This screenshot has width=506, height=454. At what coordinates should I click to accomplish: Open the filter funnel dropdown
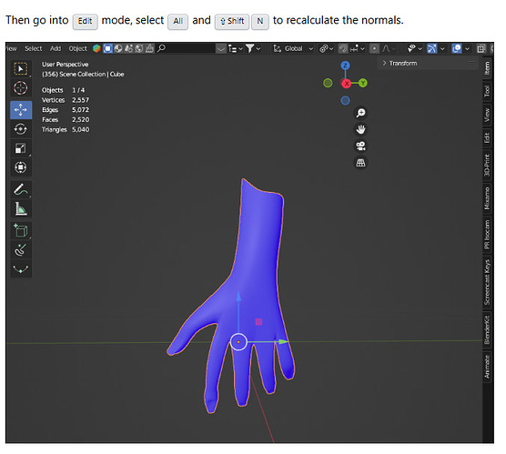253,49
